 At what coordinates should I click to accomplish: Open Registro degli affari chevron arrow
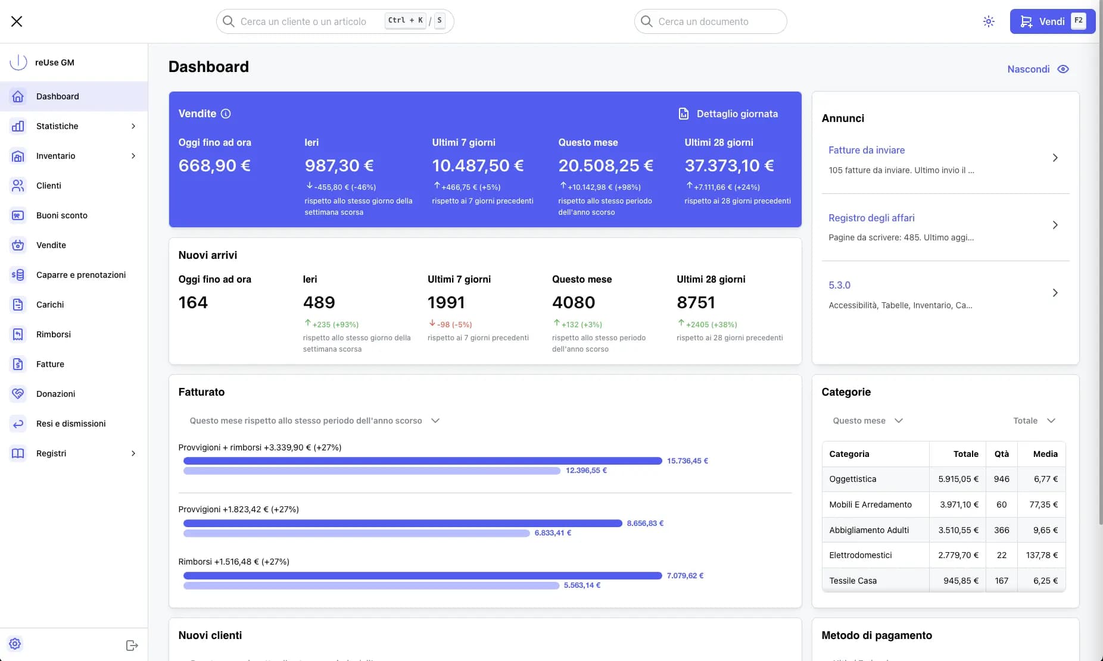[x=1055, y=225]
